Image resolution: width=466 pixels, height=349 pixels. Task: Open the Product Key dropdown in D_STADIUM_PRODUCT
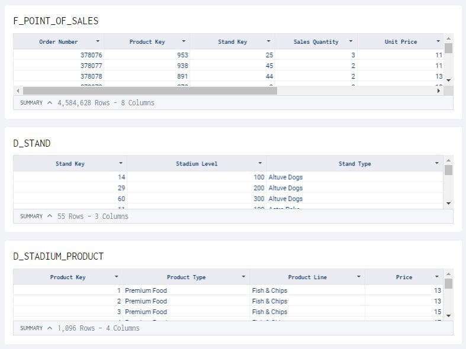pos(117,277)
